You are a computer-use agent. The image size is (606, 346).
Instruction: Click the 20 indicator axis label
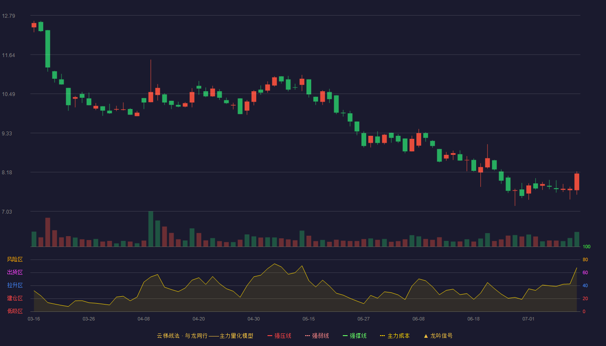[585, 298]
